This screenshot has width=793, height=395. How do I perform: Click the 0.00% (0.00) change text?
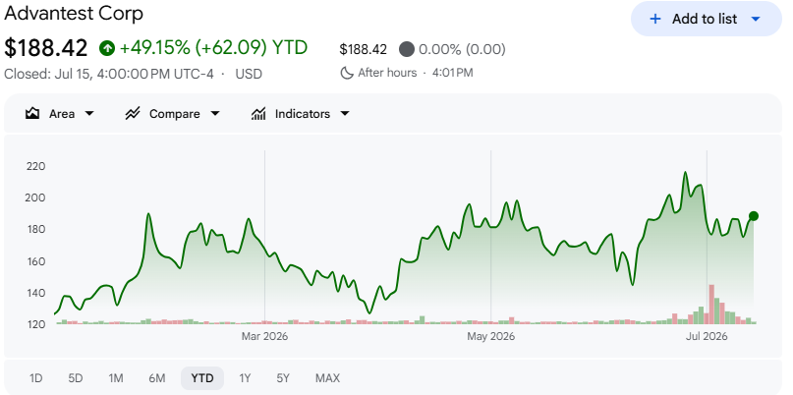tap(462, 49)
